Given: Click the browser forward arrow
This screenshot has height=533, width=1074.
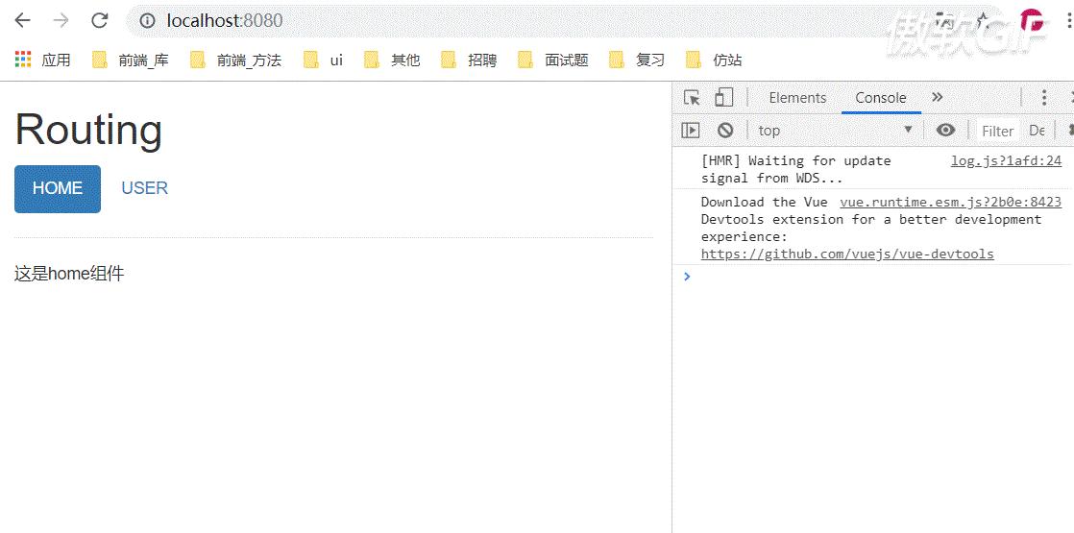Looking at the screenshot, I should tap(61, 20).
